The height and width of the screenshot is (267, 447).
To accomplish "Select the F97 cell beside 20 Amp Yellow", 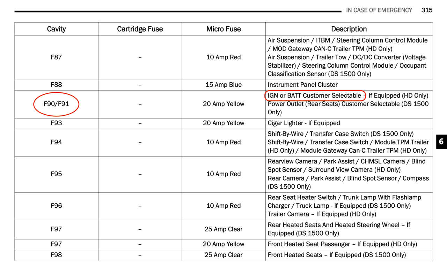I will [x=56, y=244].
